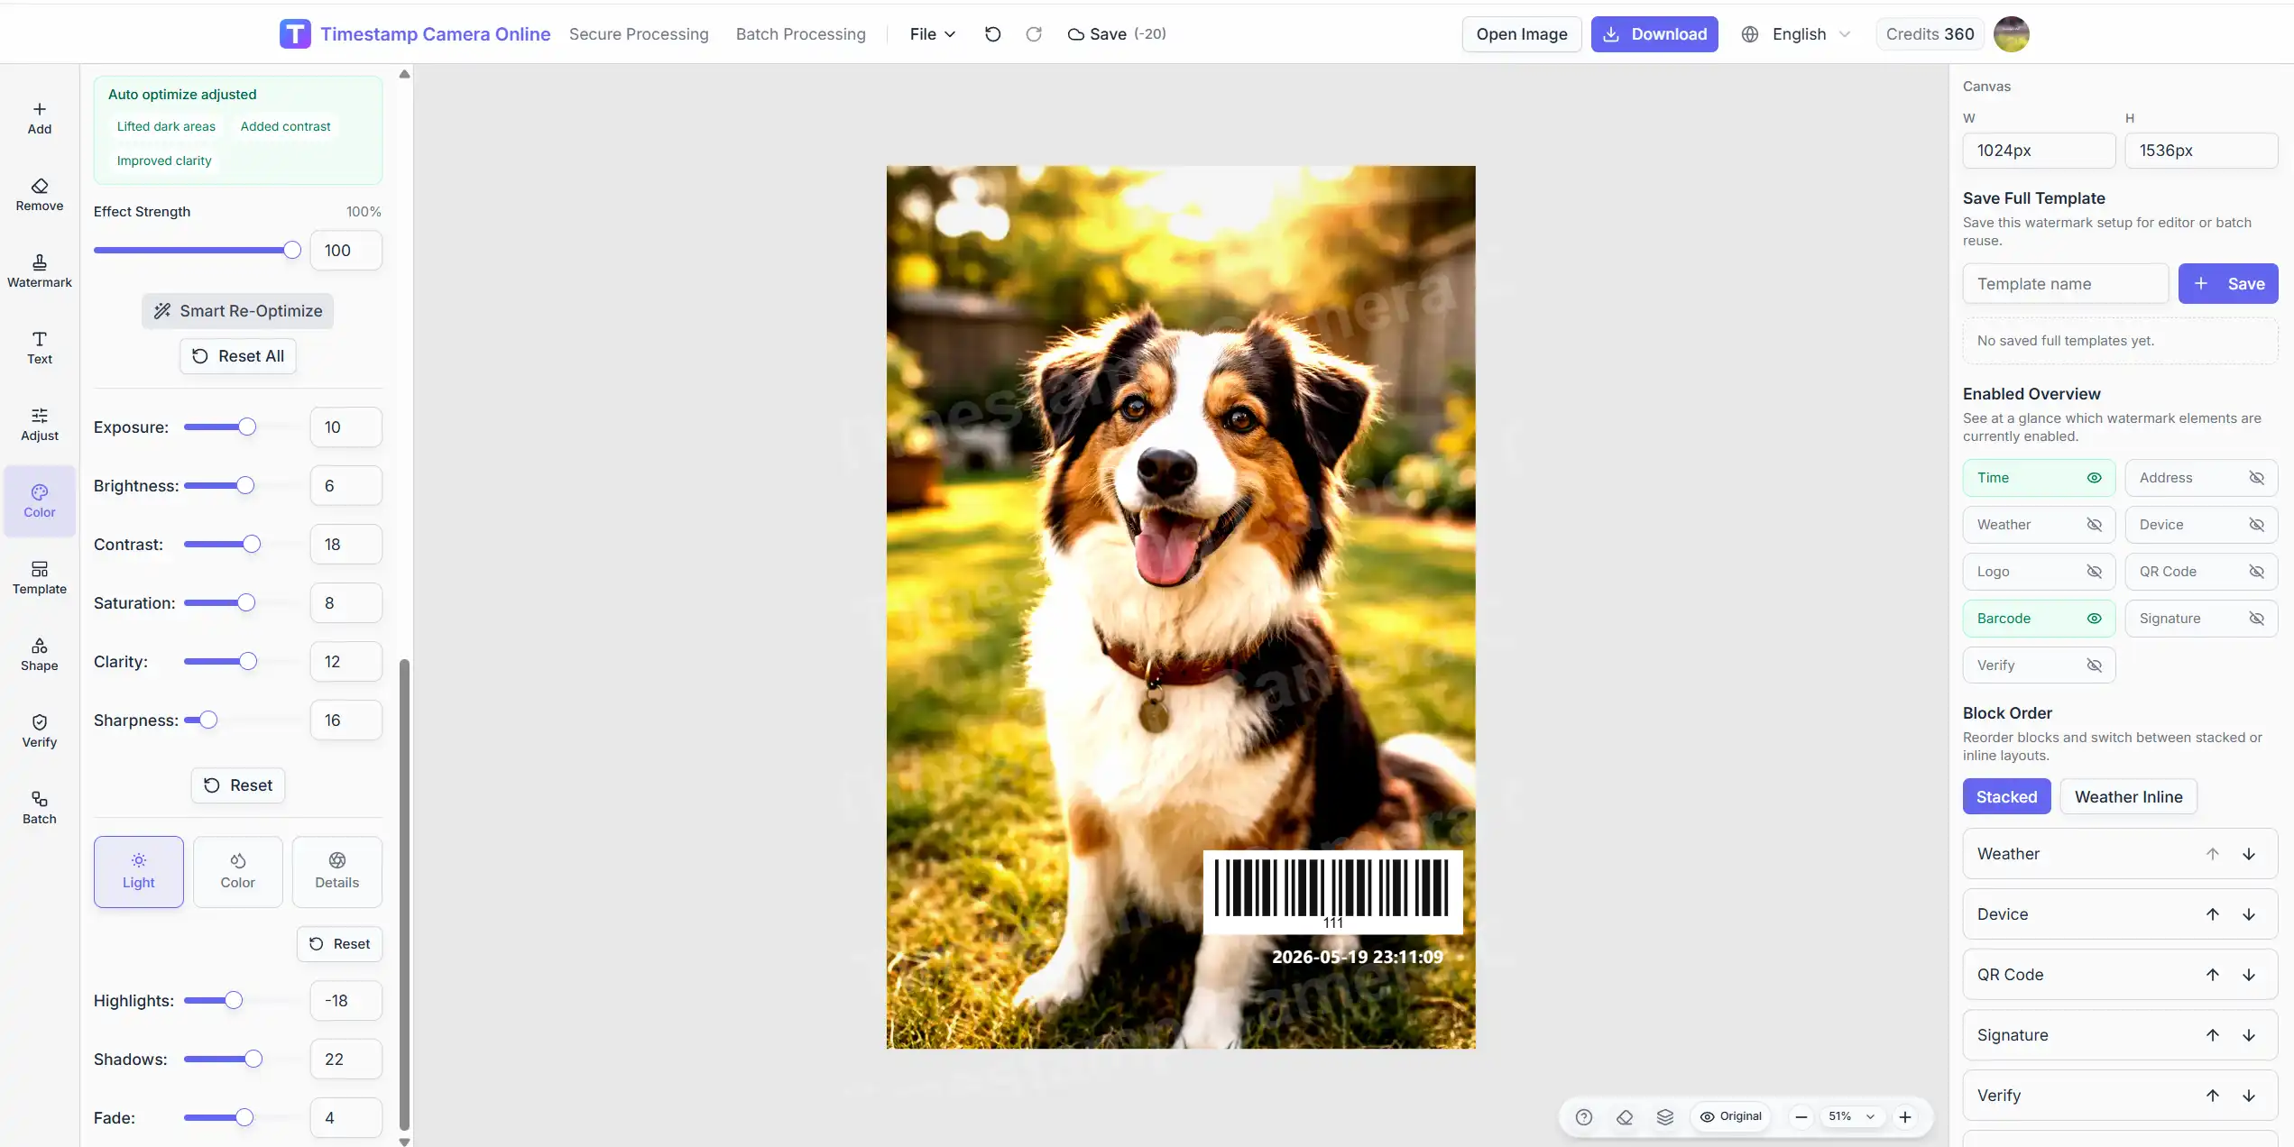Viewport: 2294px width, 1147px height.
Task: Open the 51% zoom level dropdown
Action: click(1852, 1116)
